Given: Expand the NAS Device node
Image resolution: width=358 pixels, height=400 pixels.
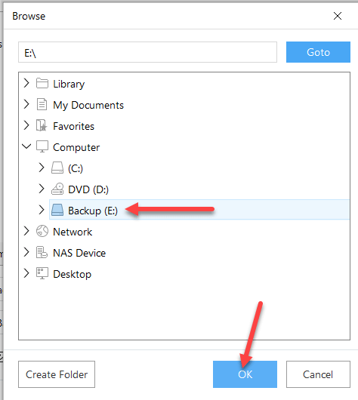Looking at the screenshot, I should [26, 252].
